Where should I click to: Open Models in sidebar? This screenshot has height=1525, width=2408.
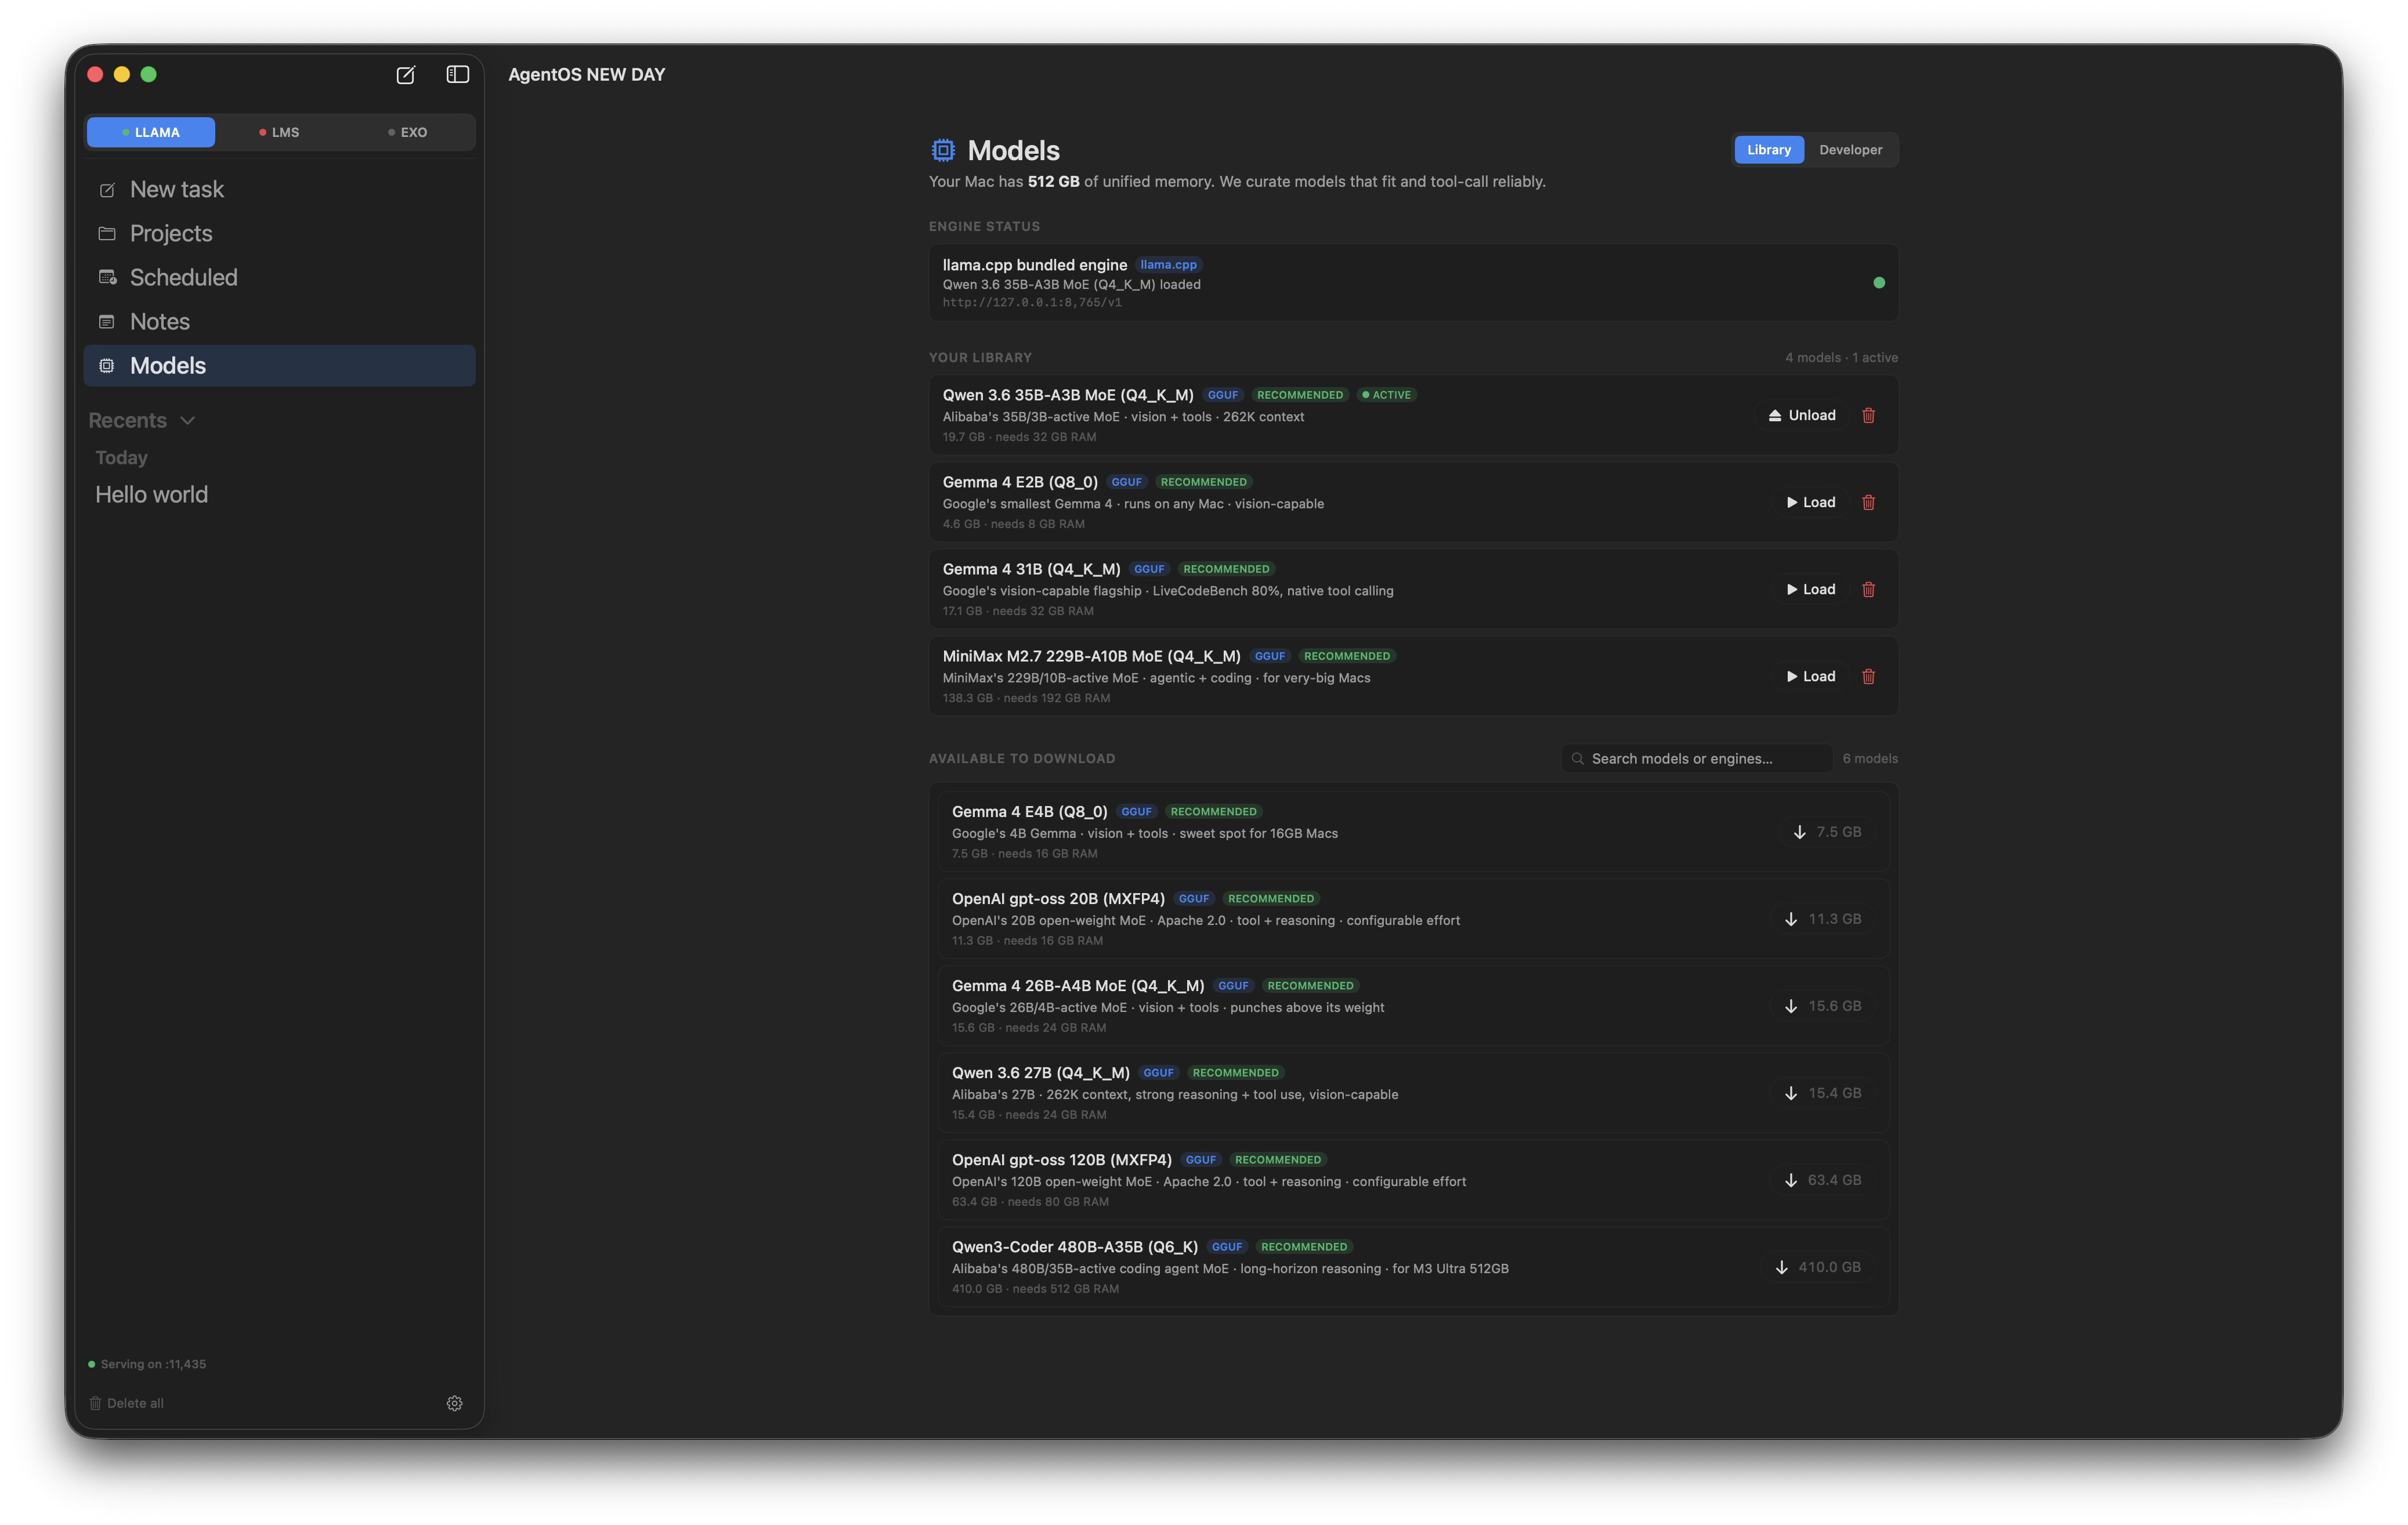pyautogui.click(x=279, y=366)
